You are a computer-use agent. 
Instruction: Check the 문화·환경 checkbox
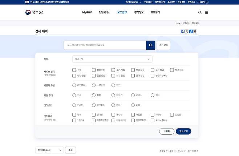(x=133, y=76)
